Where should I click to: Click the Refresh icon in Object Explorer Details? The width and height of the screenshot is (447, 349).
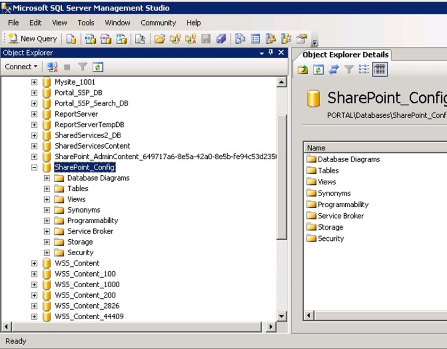(318, 69)
